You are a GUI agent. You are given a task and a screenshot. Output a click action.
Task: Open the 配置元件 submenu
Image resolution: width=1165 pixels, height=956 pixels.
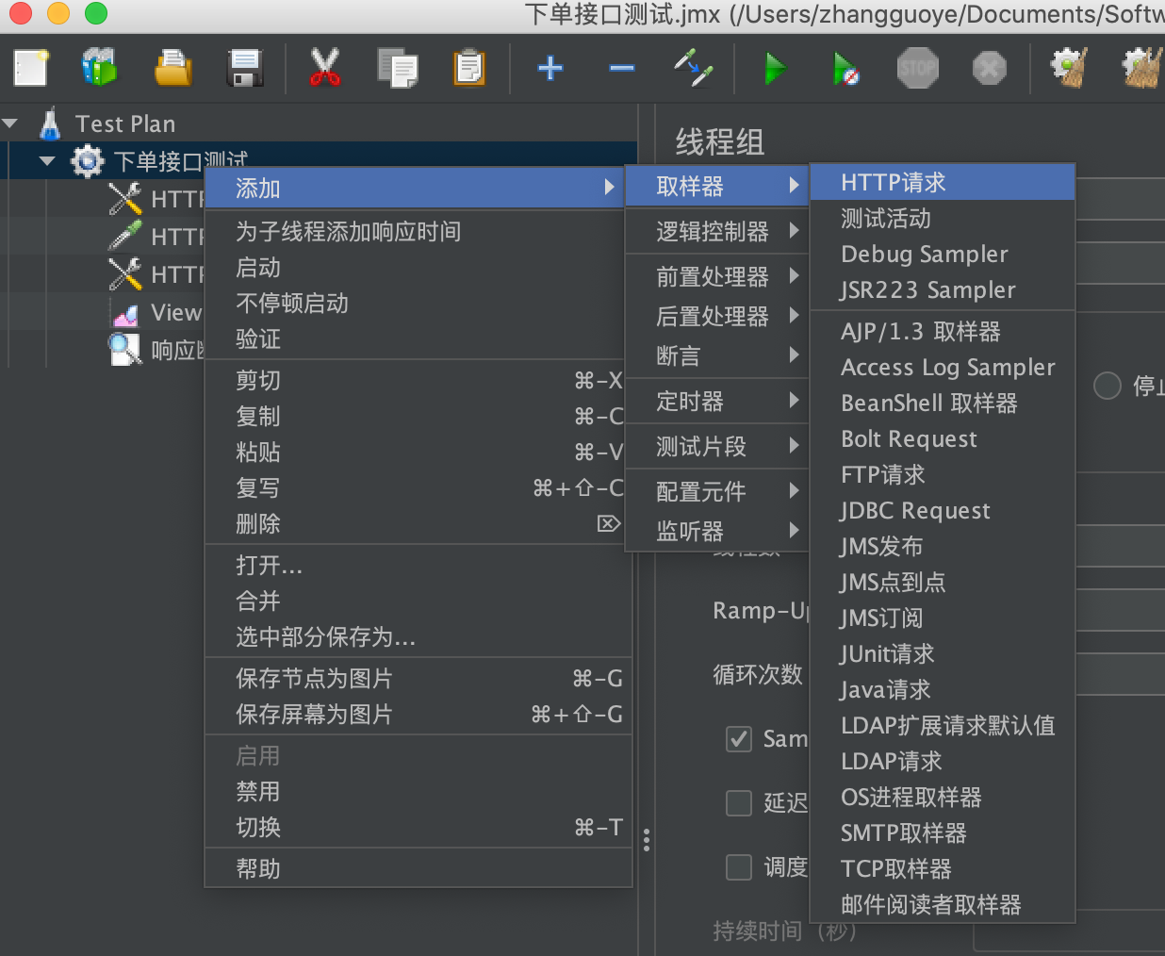718,491
